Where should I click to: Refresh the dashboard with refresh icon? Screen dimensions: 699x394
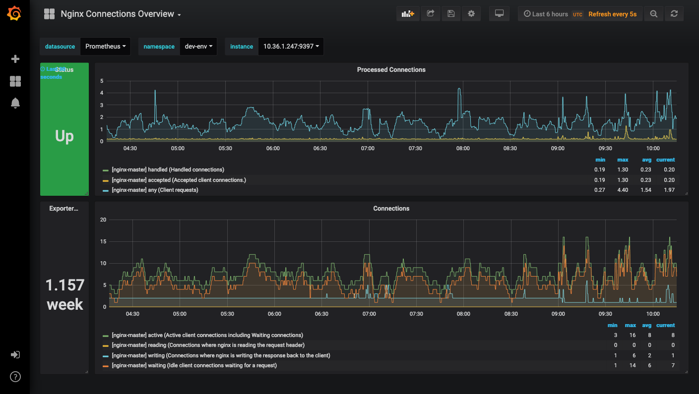pyautogui.click(x=674, y=14)
